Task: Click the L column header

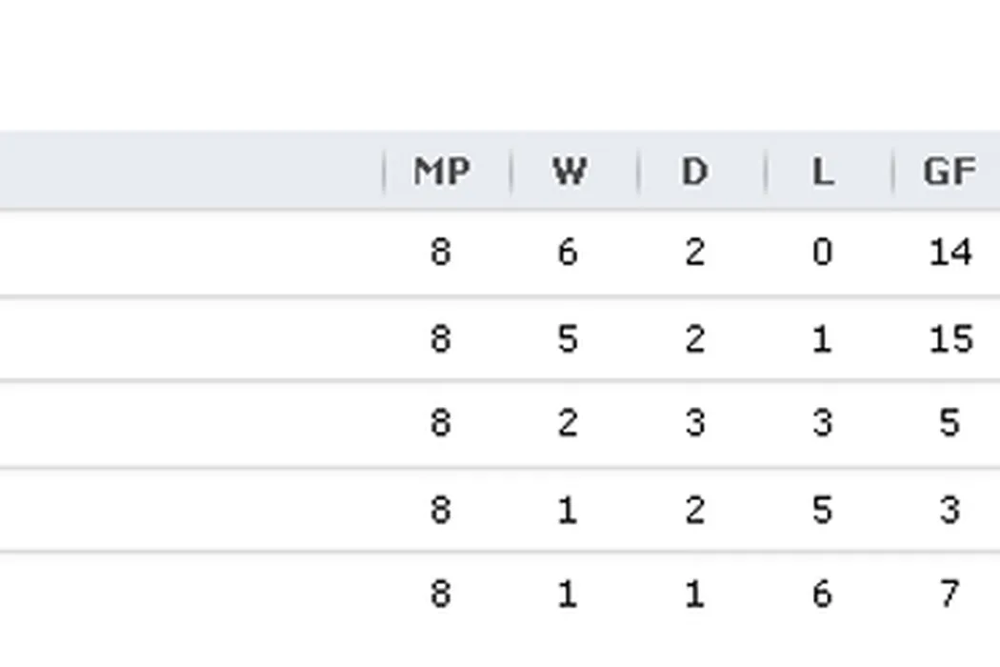Action: (x=822, y=172)
